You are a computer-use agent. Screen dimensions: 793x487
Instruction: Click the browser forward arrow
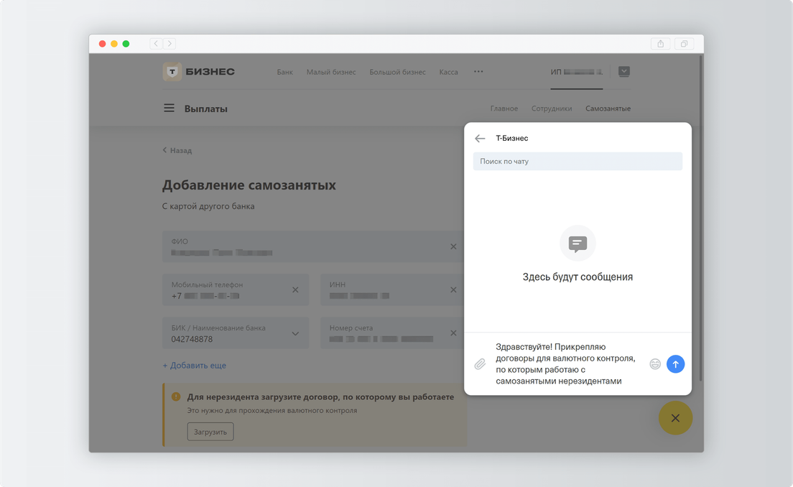click(170, 44)
